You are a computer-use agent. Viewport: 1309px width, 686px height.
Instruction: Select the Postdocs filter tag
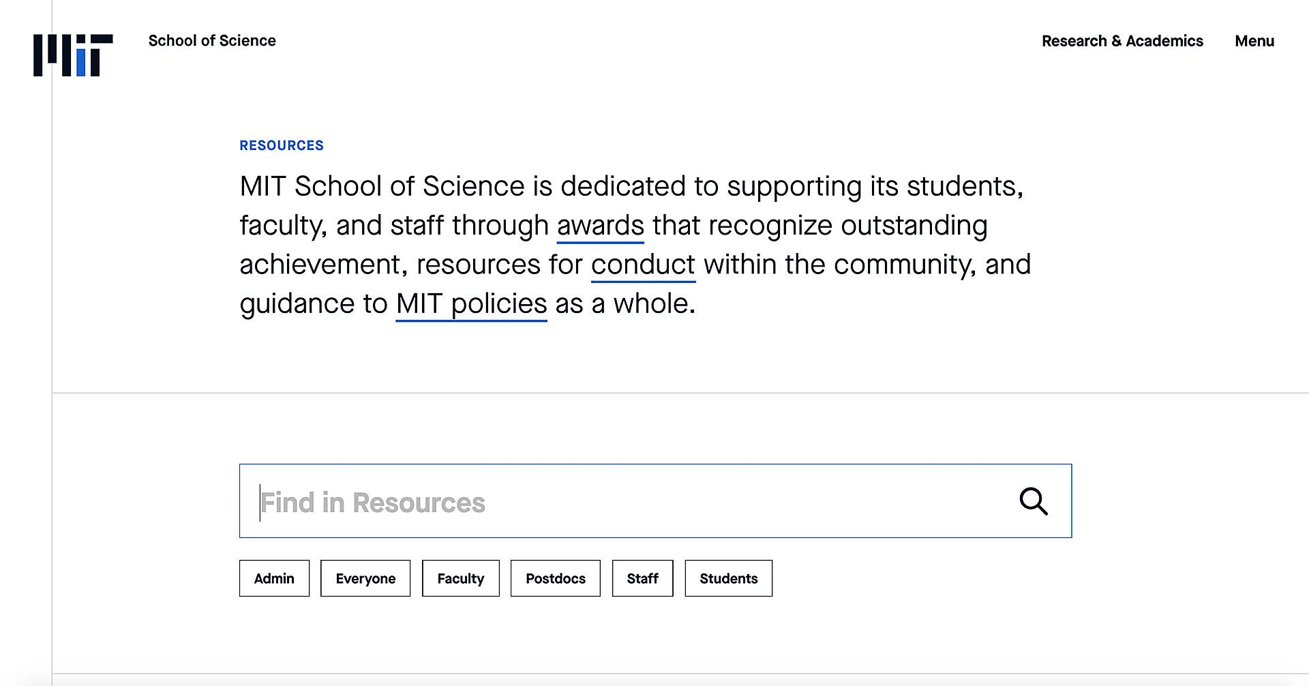tap(556, 578)
